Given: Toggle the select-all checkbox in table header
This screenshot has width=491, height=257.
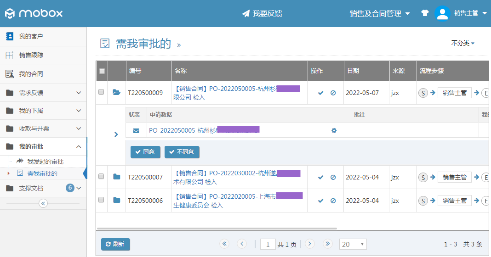Looking at the screenshot, I should [x=102, y=71].
